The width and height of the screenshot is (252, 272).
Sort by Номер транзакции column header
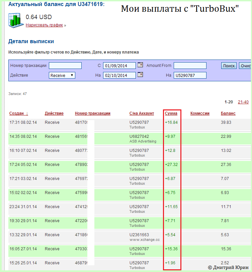pos(93,113)
